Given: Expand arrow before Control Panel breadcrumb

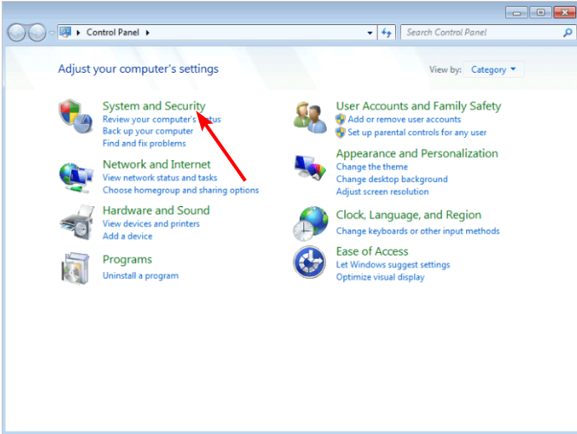Looking at the screenshot, I should (78, 33).
